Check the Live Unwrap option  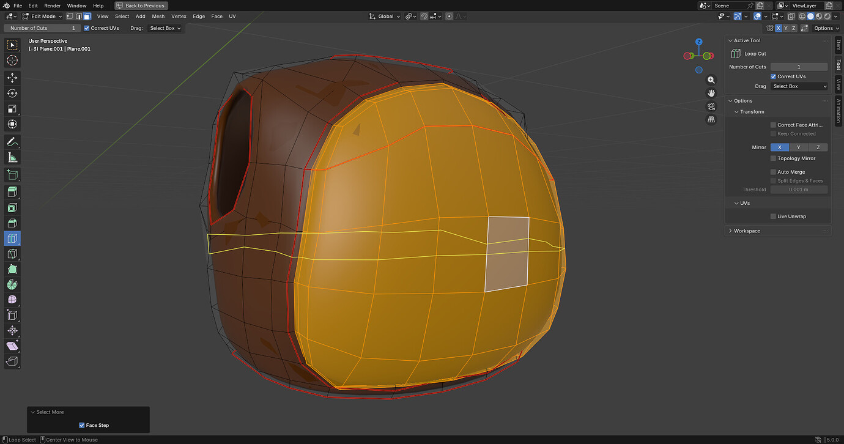(x=774, y=216)
